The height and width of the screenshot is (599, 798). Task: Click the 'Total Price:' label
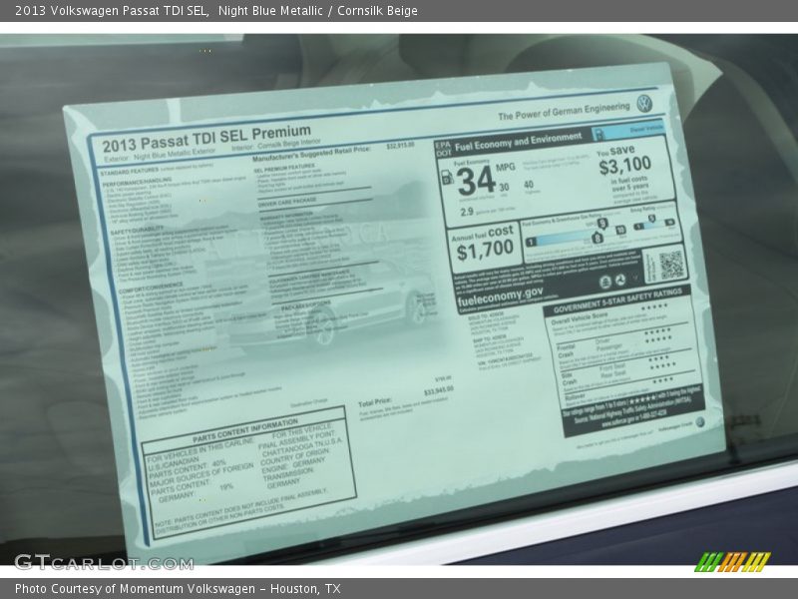pos(375,402)
